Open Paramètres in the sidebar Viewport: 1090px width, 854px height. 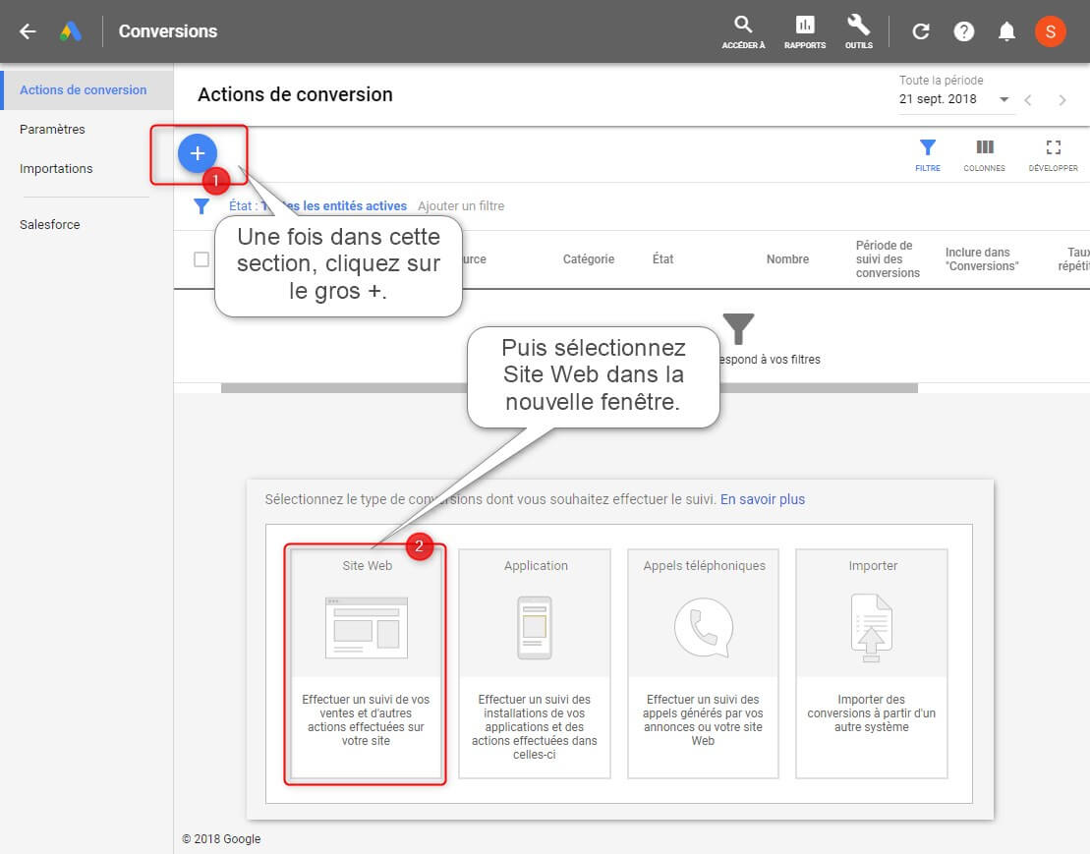click(x=52, y=130)
